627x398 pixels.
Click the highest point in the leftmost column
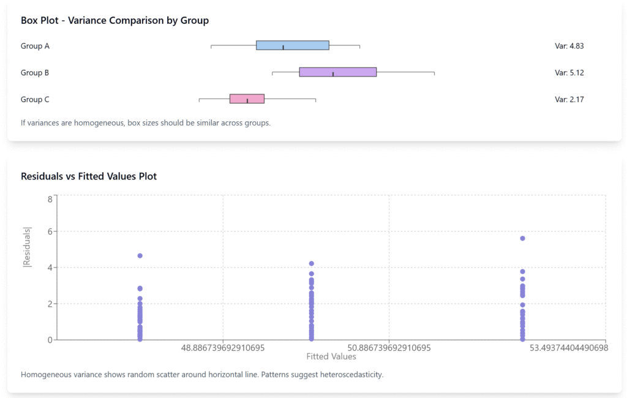pyautogui.click(x=140, y=255)
